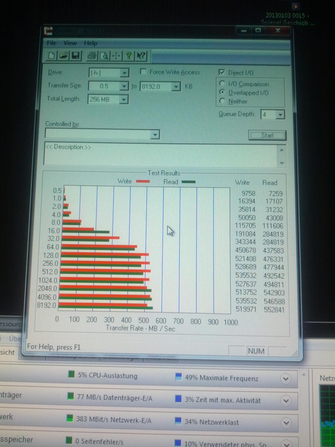335x447 pixels.
Task: Enable the Force Write Access checkbox
Action: 143,72
